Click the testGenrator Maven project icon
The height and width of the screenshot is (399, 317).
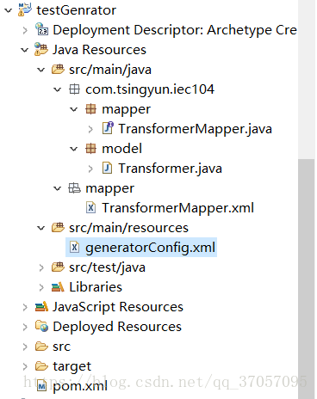pyautogui.click(x=25, y=9)
